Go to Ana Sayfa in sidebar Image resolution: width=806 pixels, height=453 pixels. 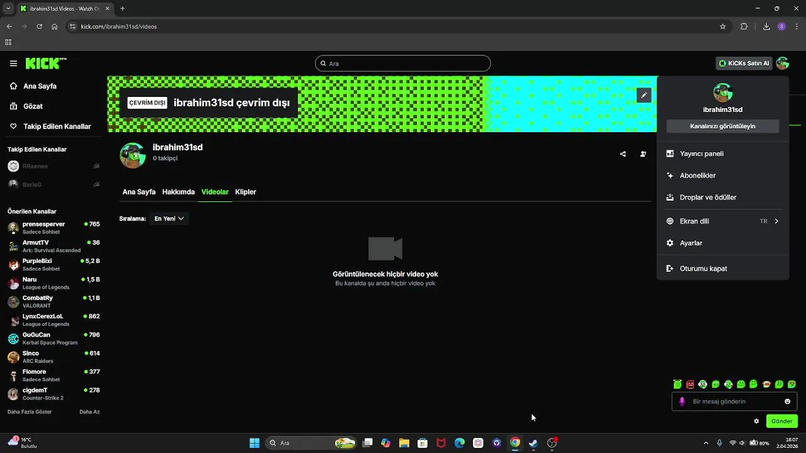(40, 86)
